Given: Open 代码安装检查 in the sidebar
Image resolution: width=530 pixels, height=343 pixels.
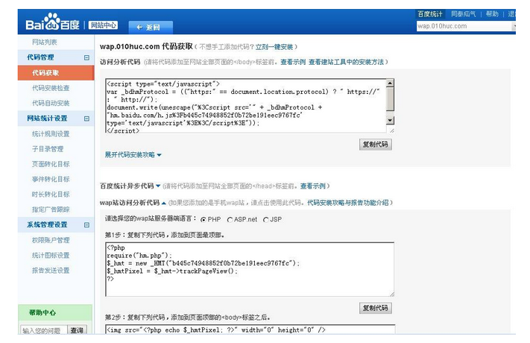Looking at the screenshot, I should [x=51, y=88].
